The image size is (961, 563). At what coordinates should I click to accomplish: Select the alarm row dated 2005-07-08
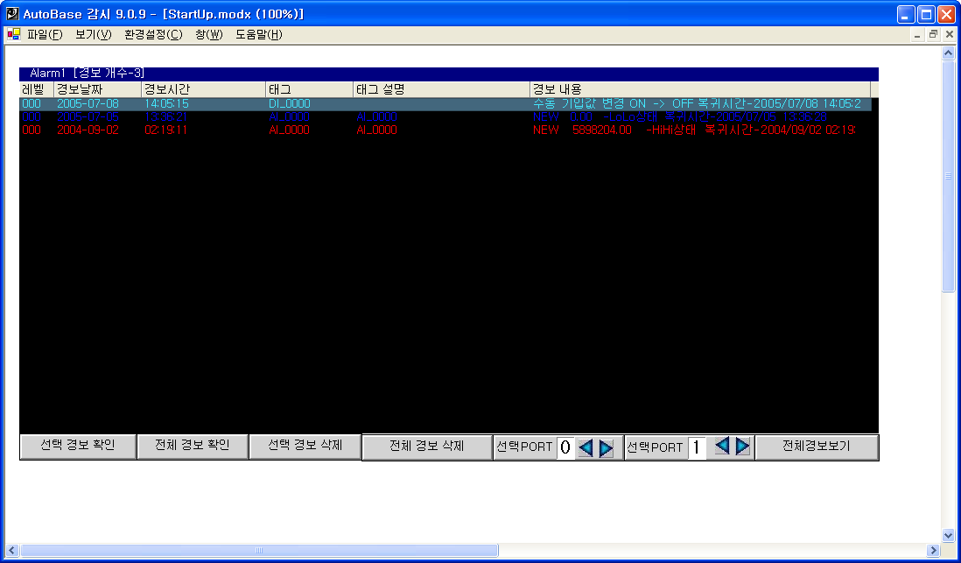pyautogui.click(x=445, y=104)
